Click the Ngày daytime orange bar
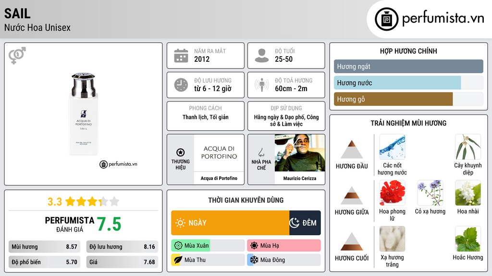Viewport: 492px width, 276px height. pyautogui.click(x=230, y=223)
